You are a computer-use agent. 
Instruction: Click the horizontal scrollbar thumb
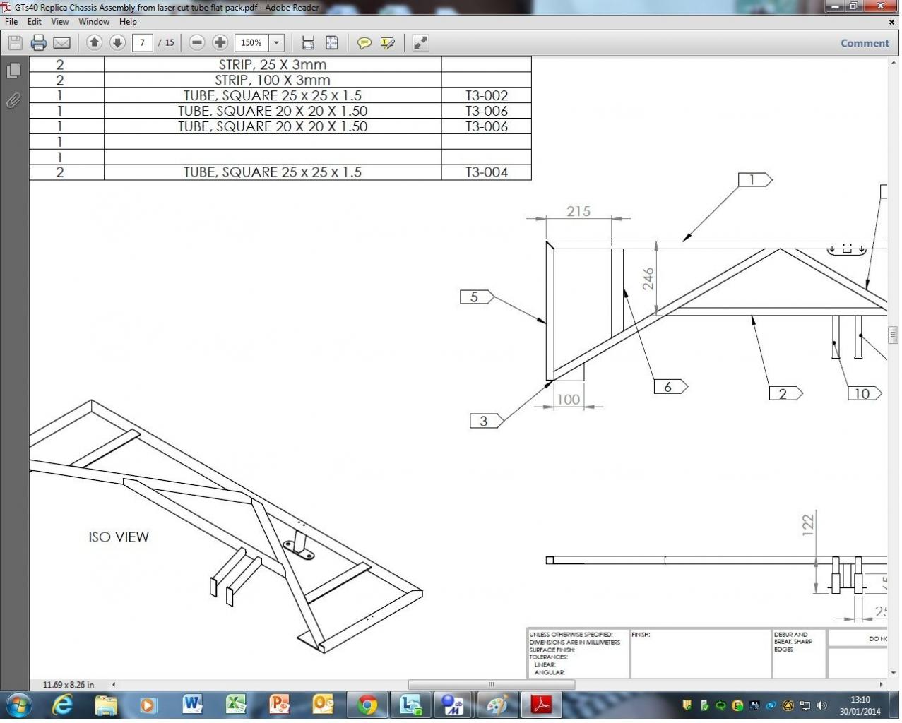tap(492, 684)
